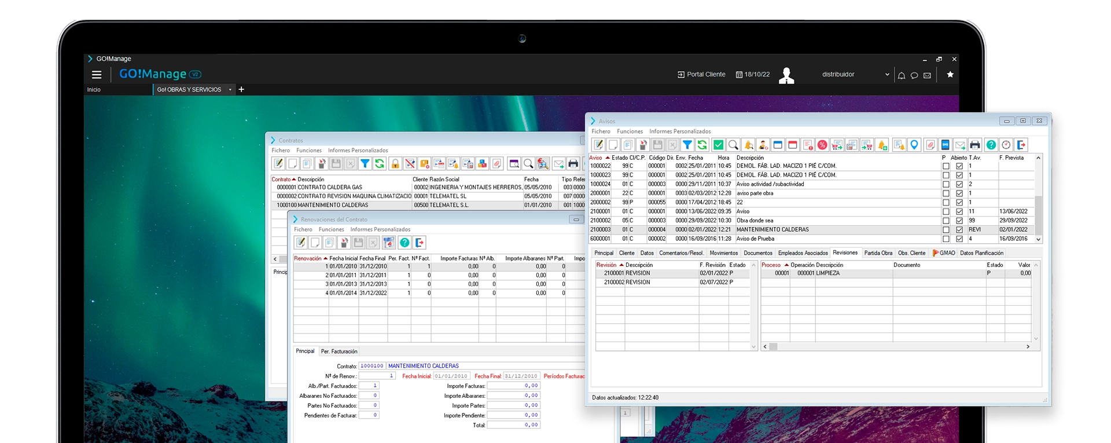Open Go! OBRAS Y SERVICIOS tab dropdown arrow
Image resolution: width=1111 pixels, height=443 pixels.
[230, 90]
